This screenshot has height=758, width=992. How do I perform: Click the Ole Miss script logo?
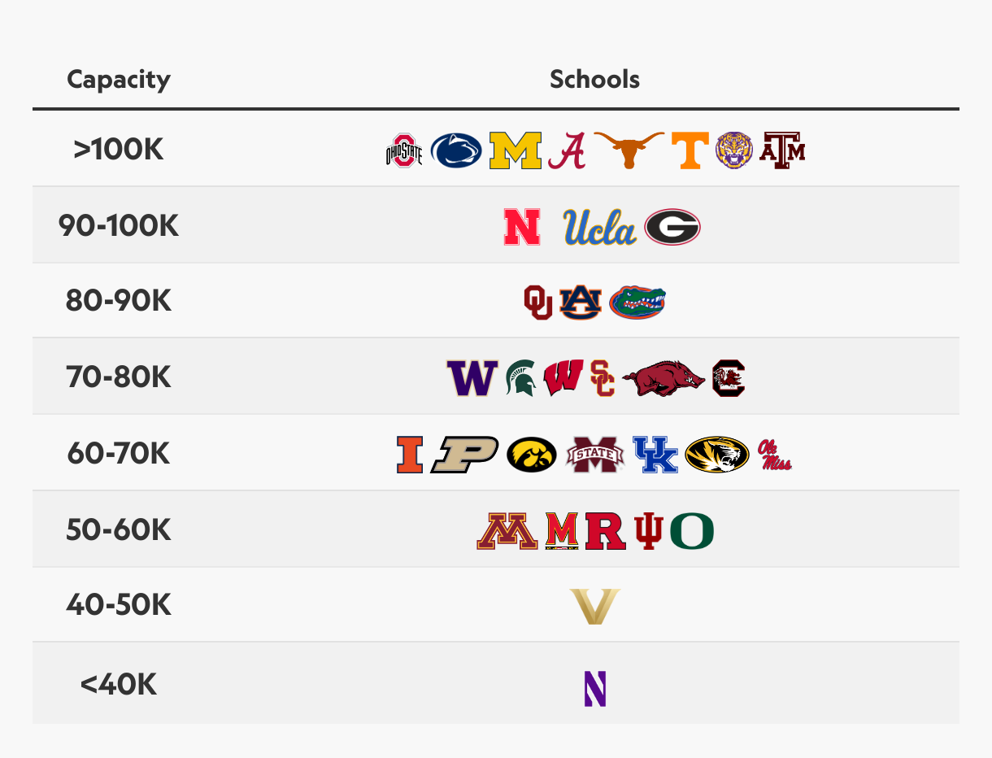pyautogui.click(x=774, y=455)
